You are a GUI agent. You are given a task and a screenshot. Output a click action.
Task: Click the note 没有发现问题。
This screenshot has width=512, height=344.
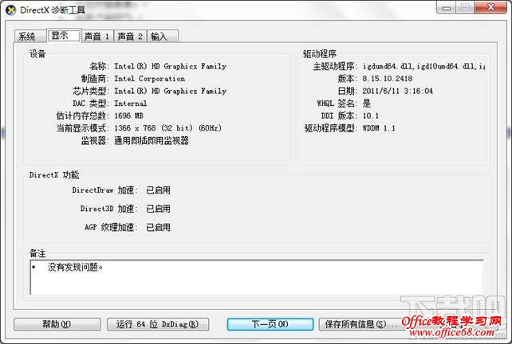(76, 268)
